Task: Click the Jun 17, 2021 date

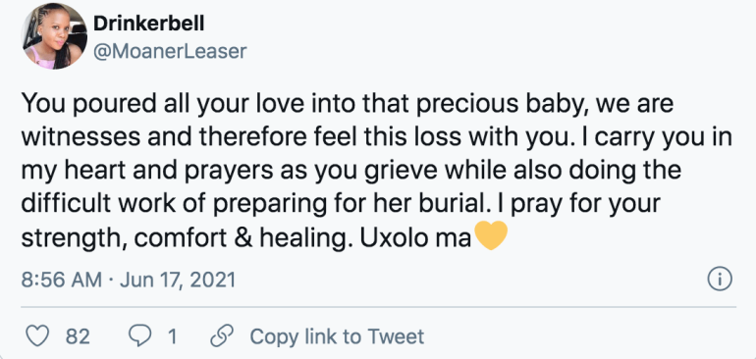Action: click(178, 280)
